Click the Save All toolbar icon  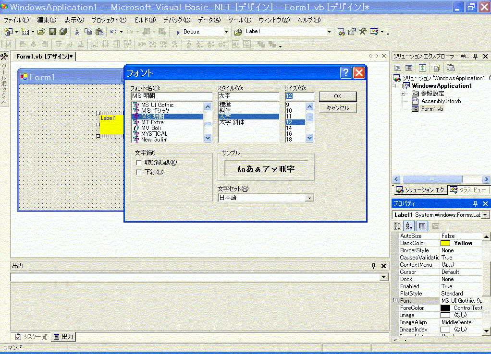[63, 32]
